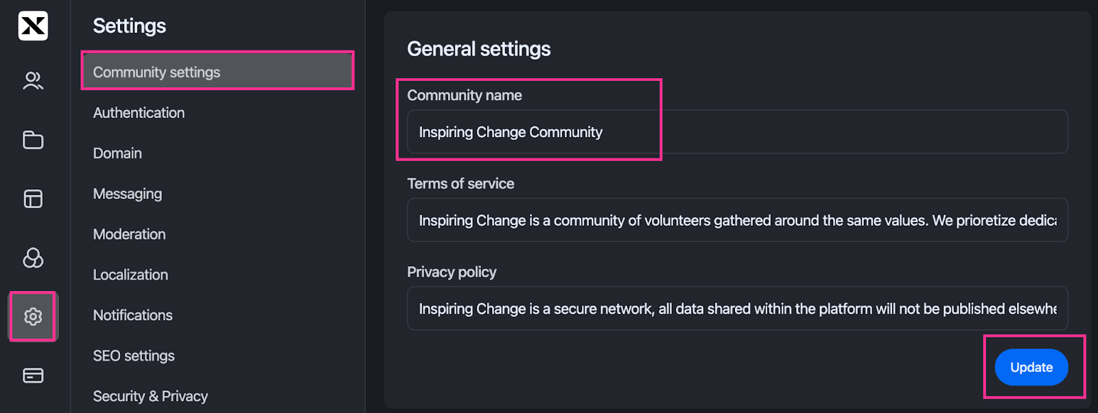Open Moderation settings
The width and height of the screenshot is (1098, 413).
[x=129, y=234]
